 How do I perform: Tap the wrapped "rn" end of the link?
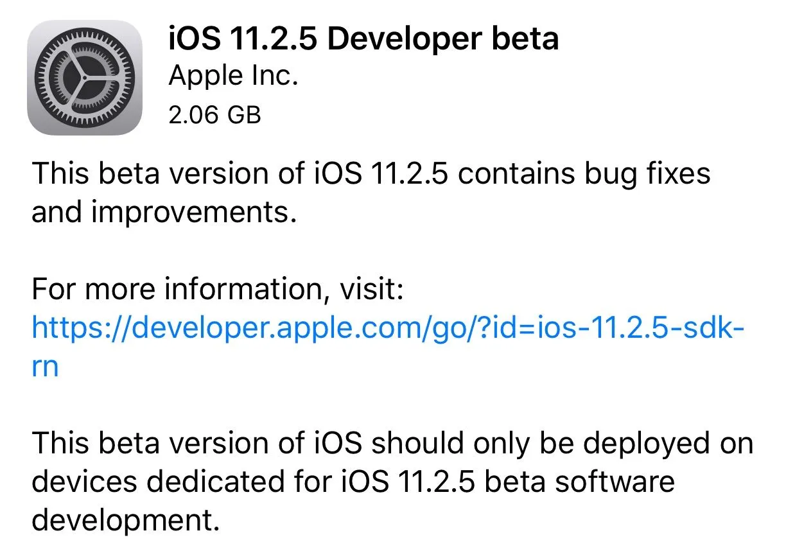[x=45, y=366]
